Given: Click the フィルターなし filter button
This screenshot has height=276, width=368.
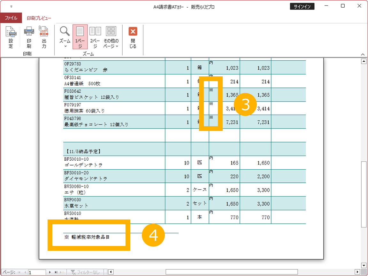Looking at the screenshot, I should pos(85,272).
